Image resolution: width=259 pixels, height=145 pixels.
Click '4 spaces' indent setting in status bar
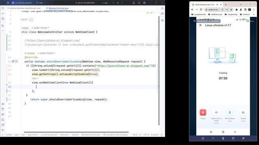(155, 135)
